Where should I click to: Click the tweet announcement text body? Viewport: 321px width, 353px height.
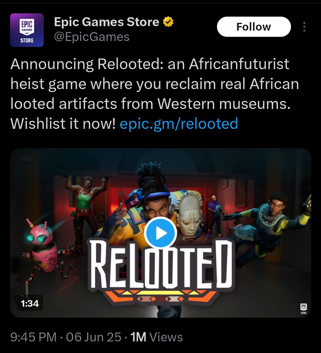(x=155, y=94)
